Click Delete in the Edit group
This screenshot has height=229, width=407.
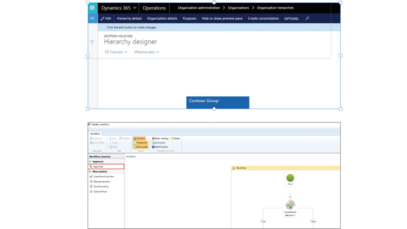point(124,138)
